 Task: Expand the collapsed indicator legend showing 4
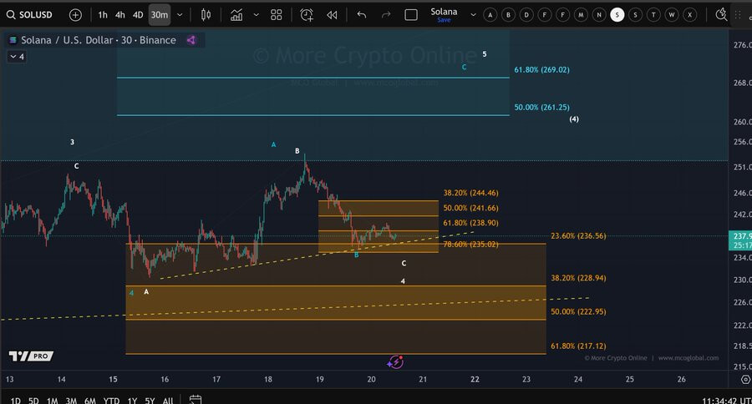[17, 57]
